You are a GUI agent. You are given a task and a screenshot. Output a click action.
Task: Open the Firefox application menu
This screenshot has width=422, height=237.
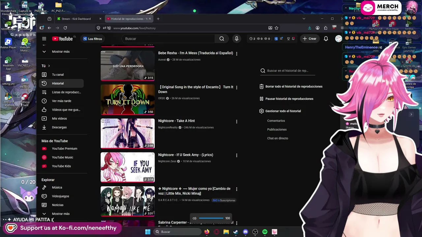point(342,28)
